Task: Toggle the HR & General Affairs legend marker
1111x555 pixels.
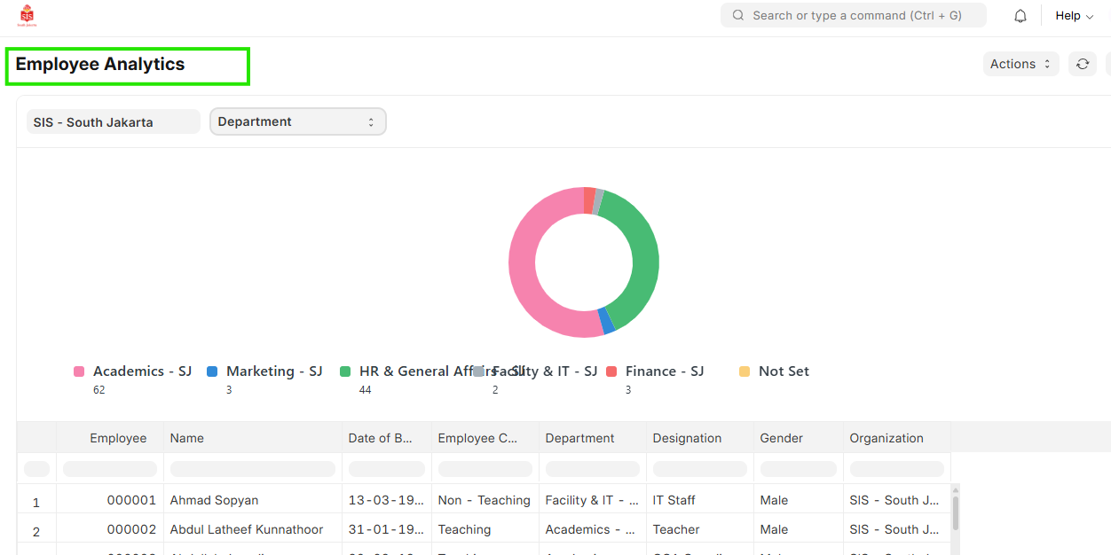Action: (x=345, y=371)
